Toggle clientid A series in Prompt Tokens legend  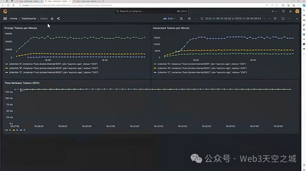click(x=53, y=64)
